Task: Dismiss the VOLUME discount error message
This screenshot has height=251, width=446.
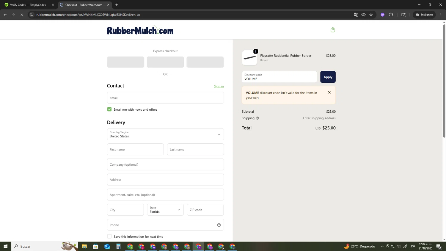Action: [329, 92]
